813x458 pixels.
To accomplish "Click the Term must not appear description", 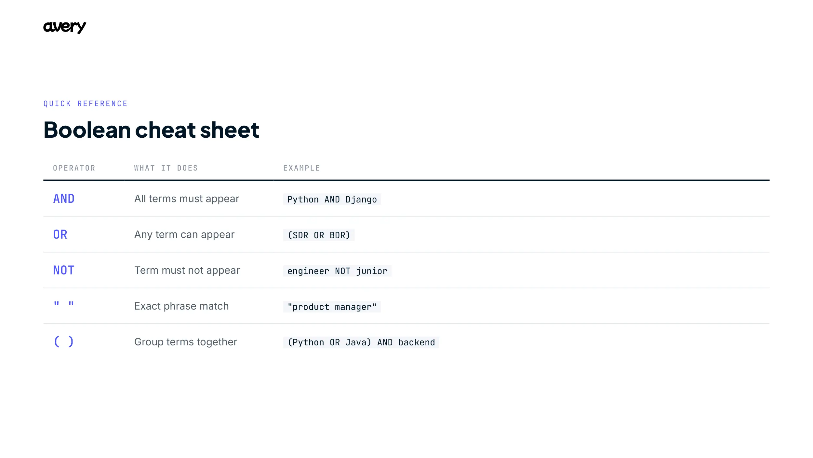I will point(187,270).
